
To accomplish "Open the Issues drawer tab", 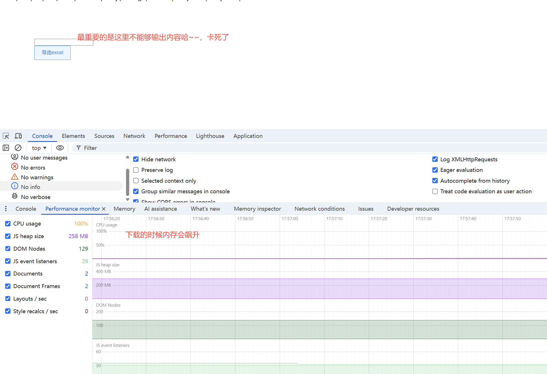I will pyautogui.click(x=366, y=209).
